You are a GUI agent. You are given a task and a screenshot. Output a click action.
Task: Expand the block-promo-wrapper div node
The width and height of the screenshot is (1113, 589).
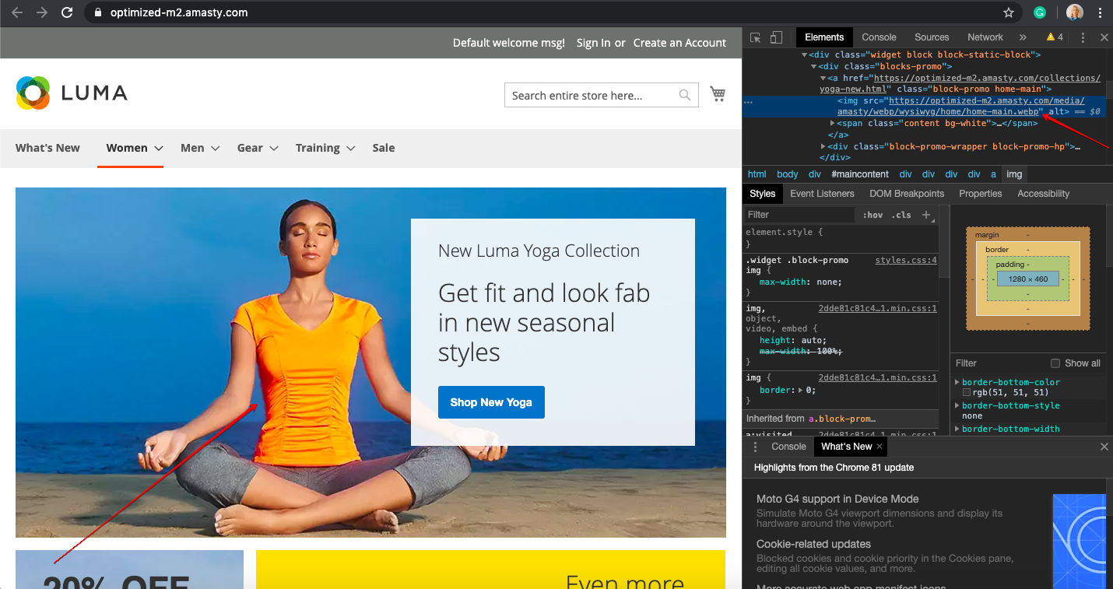click(823, 146)
